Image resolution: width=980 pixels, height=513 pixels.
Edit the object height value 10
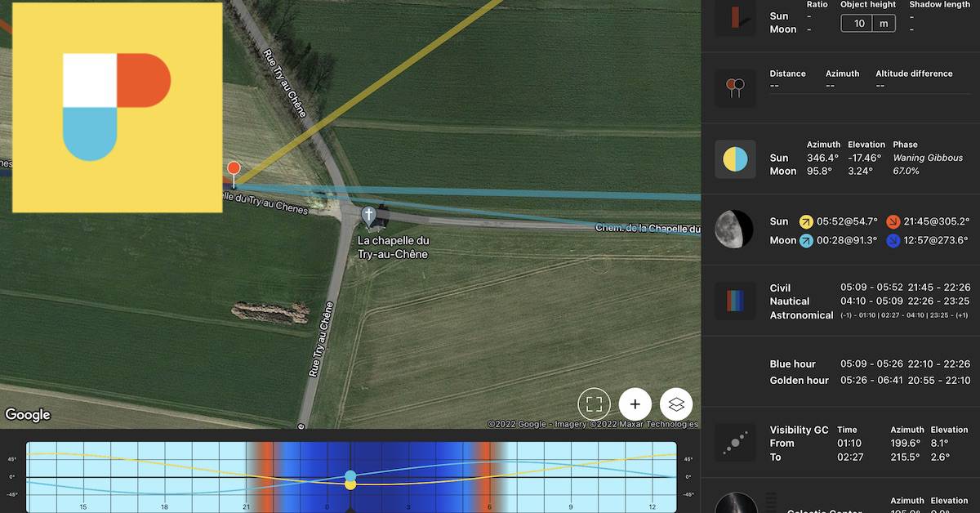[858, 24]
